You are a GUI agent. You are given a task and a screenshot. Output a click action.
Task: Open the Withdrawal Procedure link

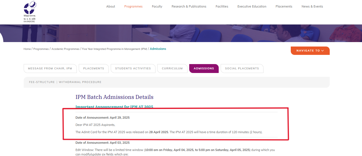pyautogui.click(x=80, y=82)
